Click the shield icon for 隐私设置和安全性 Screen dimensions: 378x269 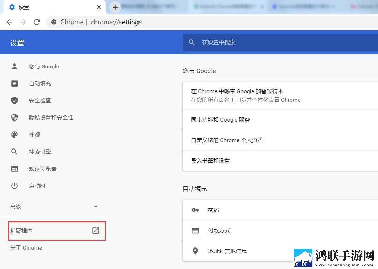coord(14,117)
